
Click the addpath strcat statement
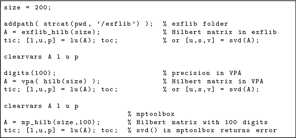(78, 24)
